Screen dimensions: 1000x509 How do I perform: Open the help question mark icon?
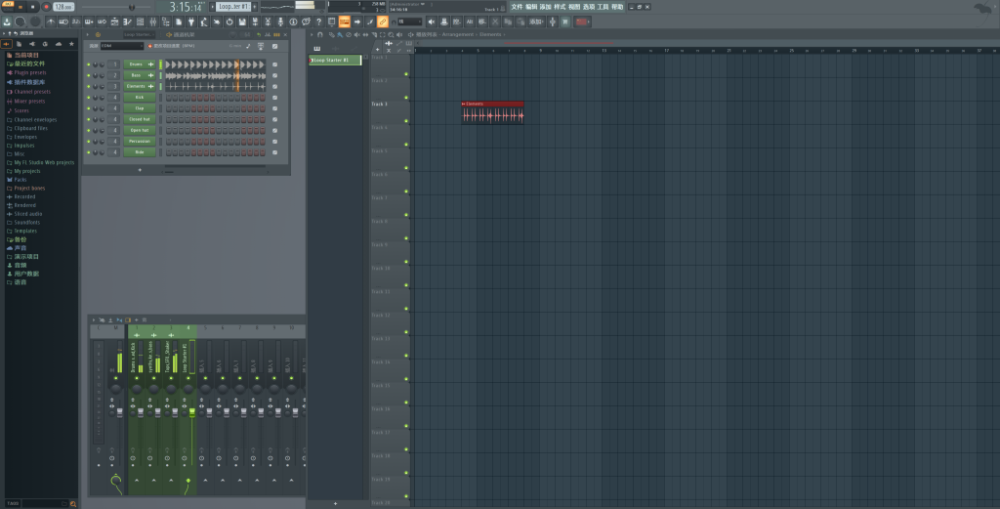pos(318,21)
